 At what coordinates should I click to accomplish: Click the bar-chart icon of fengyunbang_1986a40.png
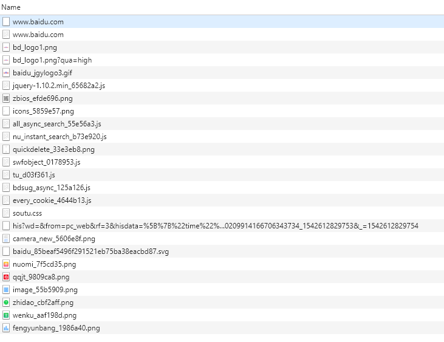[6, 328]
